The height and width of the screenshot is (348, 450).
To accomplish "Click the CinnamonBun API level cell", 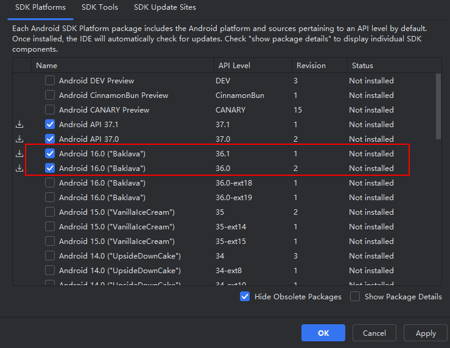I will pos(240,96).
